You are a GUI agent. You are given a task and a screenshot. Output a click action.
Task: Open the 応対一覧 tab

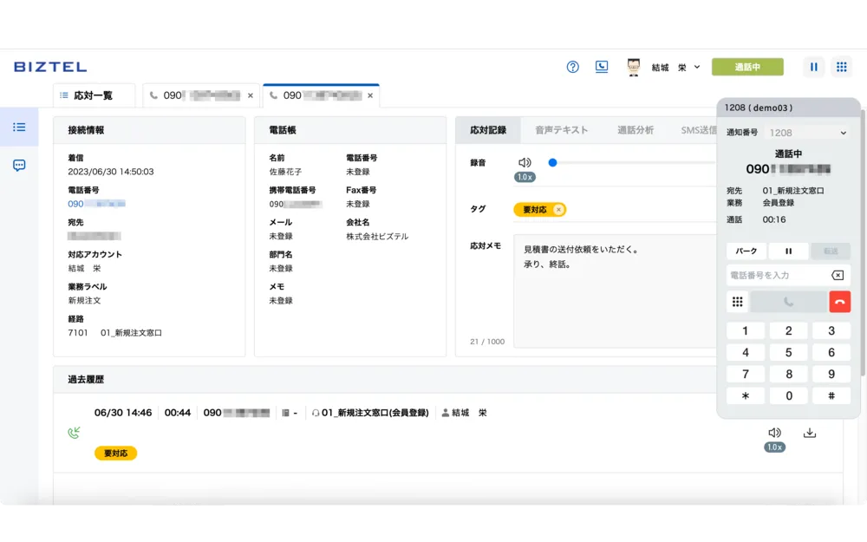coord(94,95)
